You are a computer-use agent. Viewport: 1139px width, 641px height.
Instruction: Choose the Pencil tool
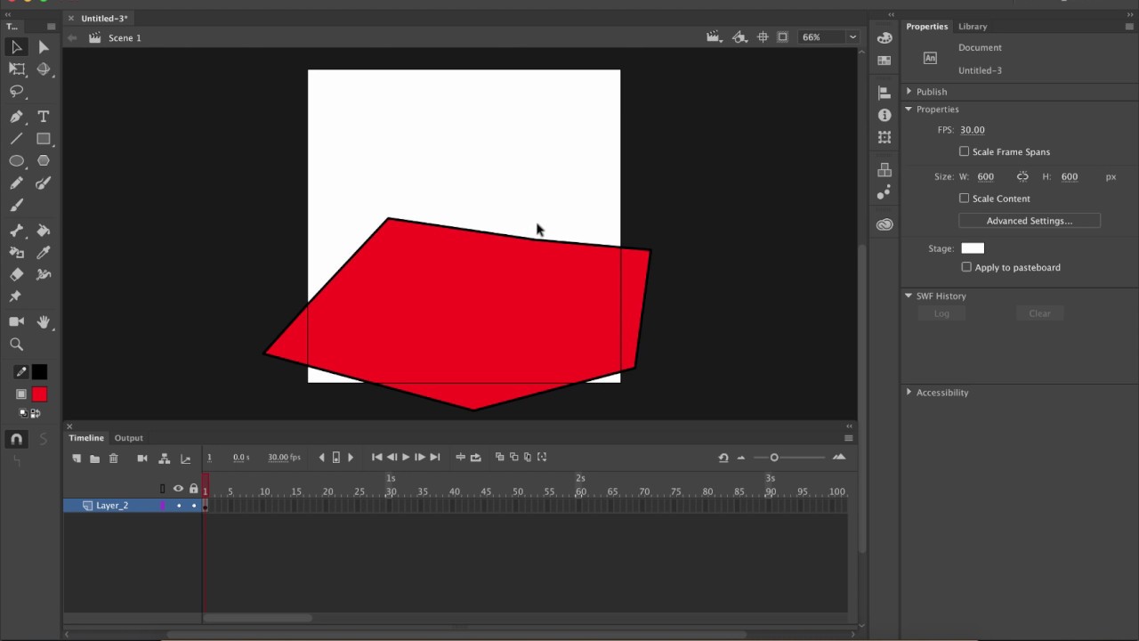(x=17, y=183)
